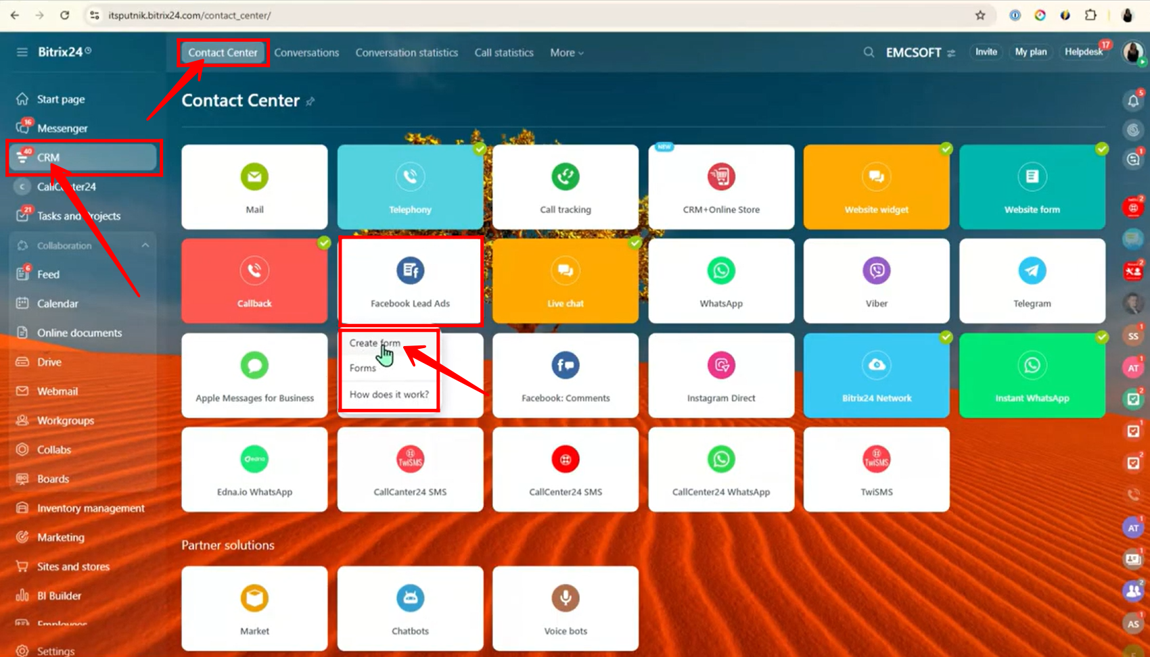1150x657 pixels.
Task: Expand the More dropdown in top menu
Action: 567,53
